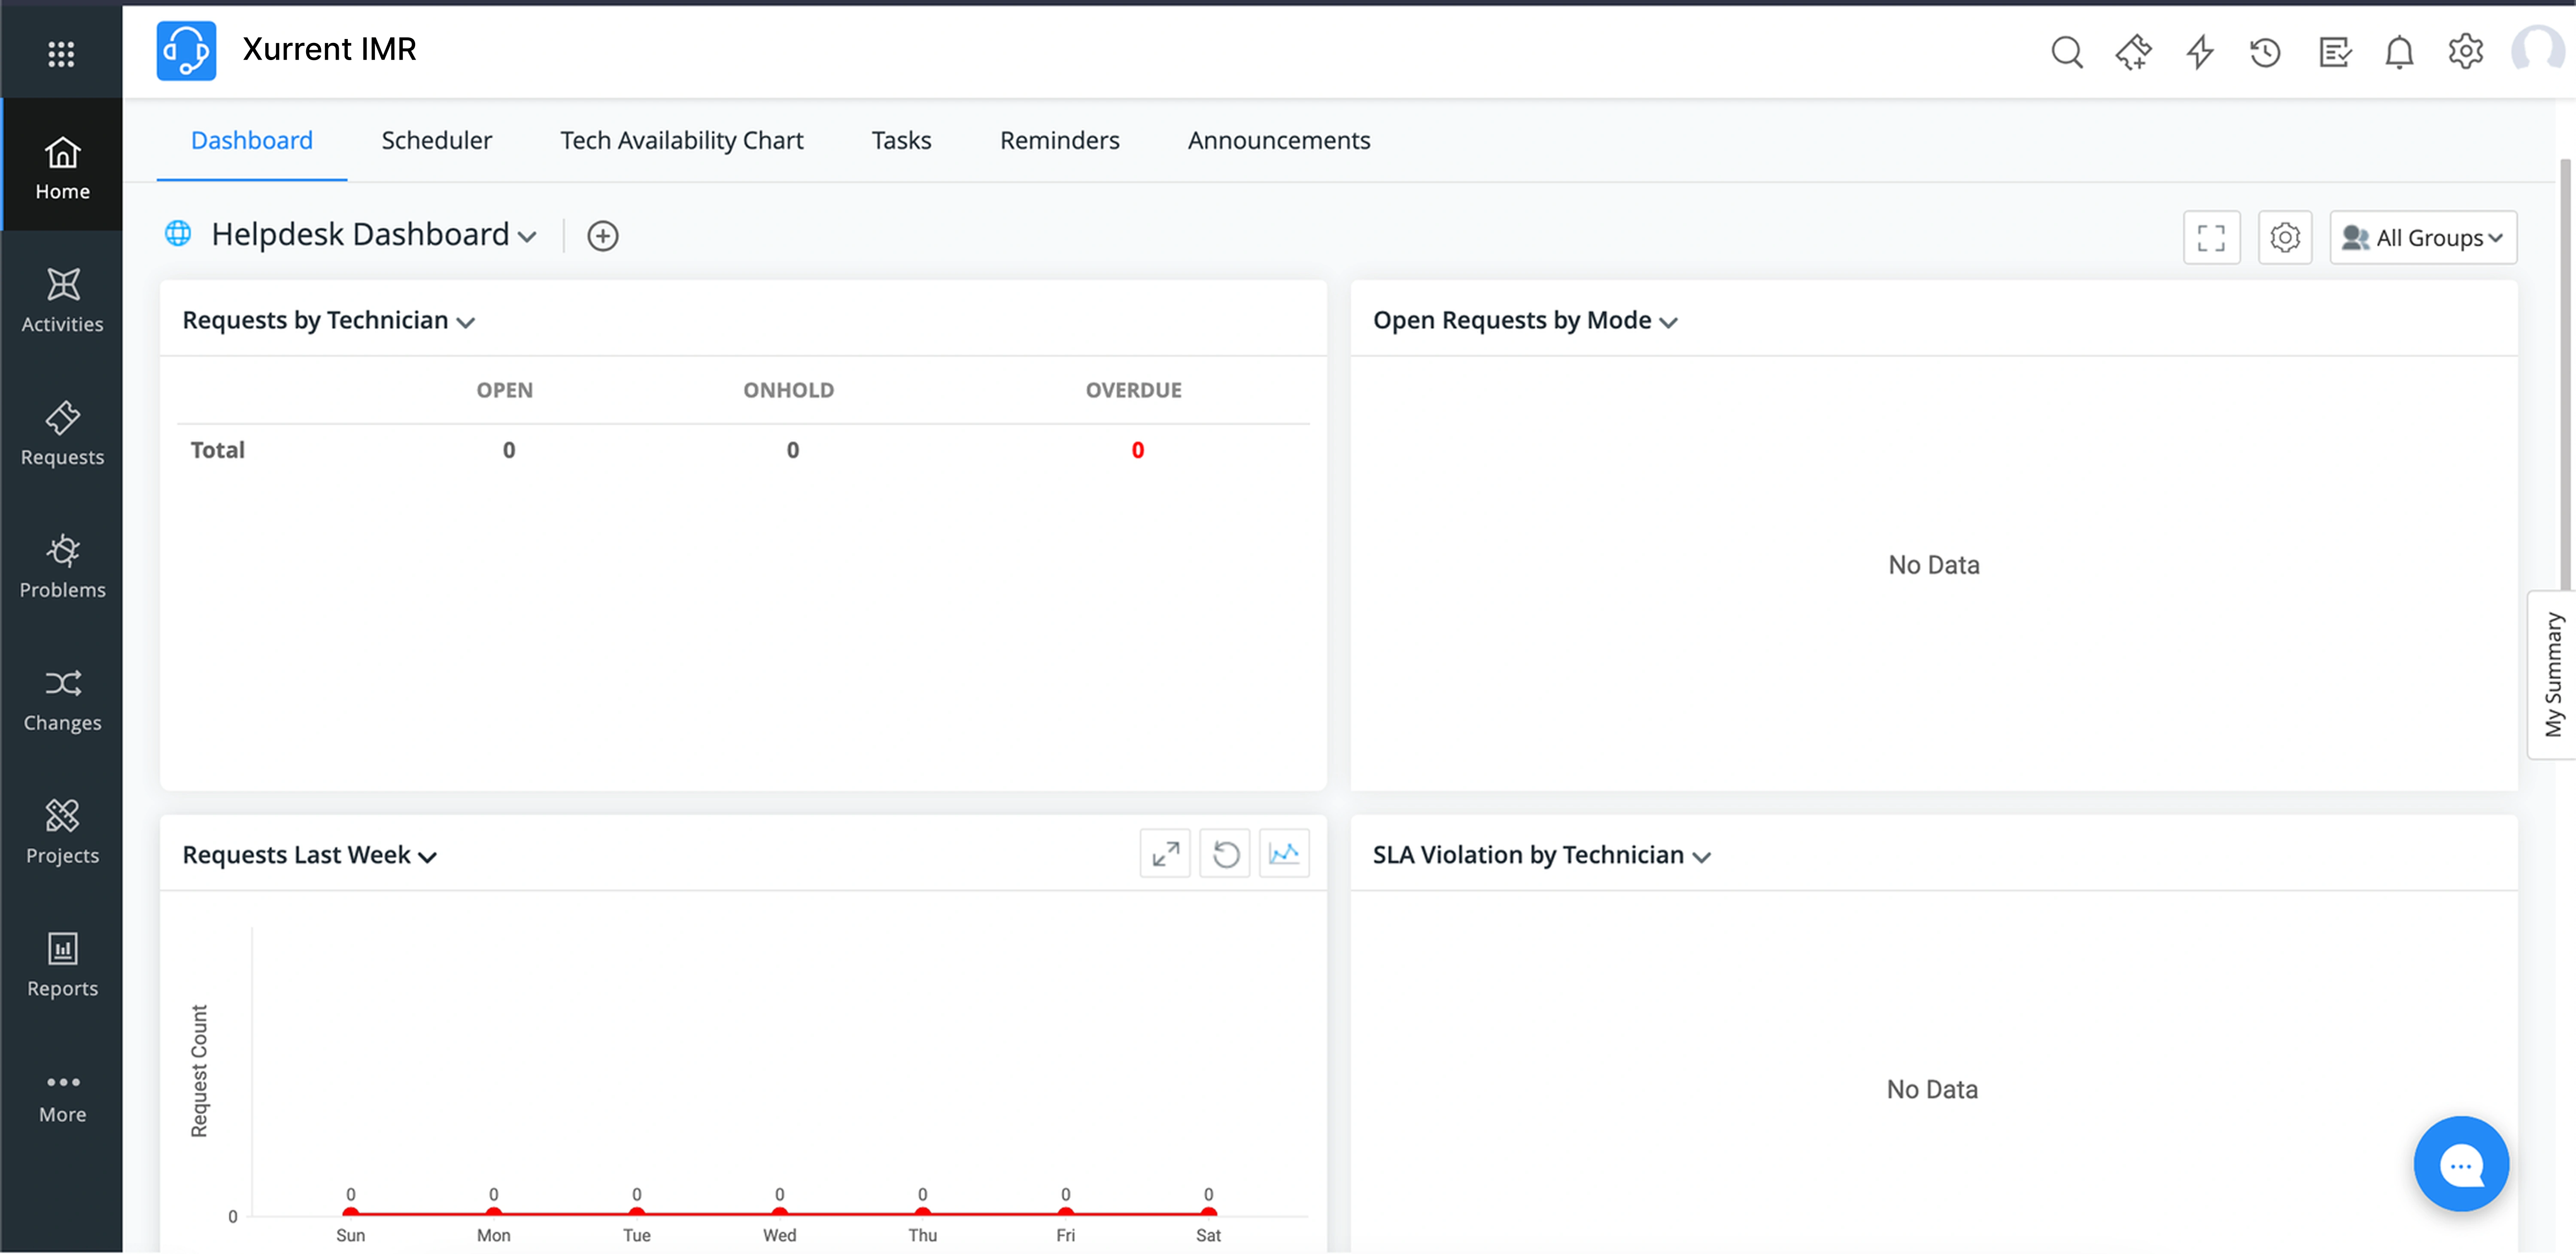
Task: Click the search magnifier icon
Action: (2066, 52)
